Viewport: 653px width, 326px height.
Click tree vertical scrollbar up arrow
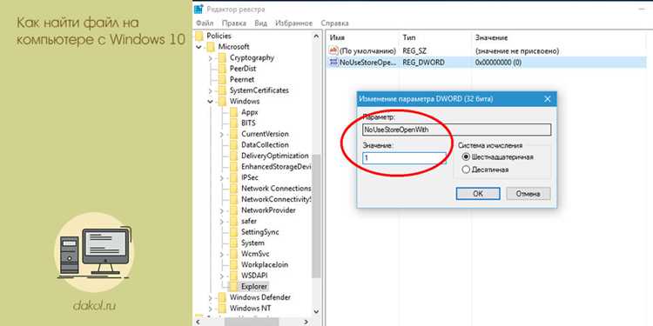click(316, 37)
